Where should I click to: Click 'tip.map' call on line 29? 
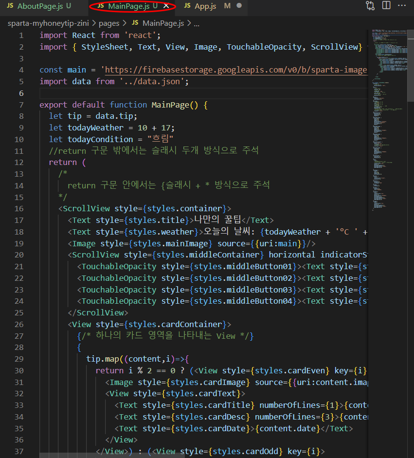pyautogui.click(x=103, y=359)
